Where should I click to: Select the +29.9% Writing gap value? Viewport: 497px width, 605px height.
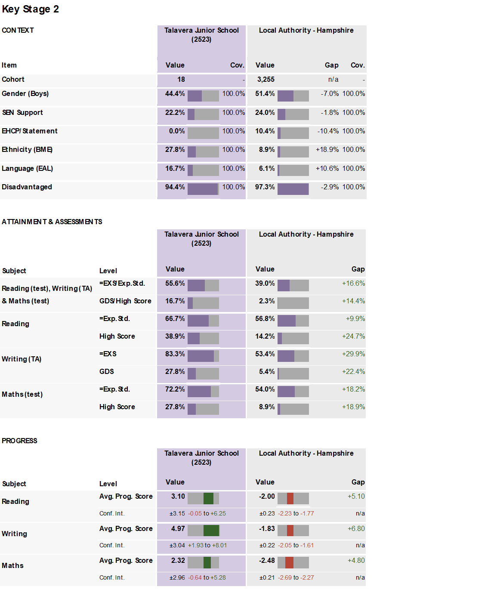353,354
